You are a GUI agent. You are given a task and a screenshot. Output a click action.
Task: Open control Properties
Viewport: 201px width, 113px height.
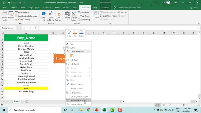pos(83,13)
